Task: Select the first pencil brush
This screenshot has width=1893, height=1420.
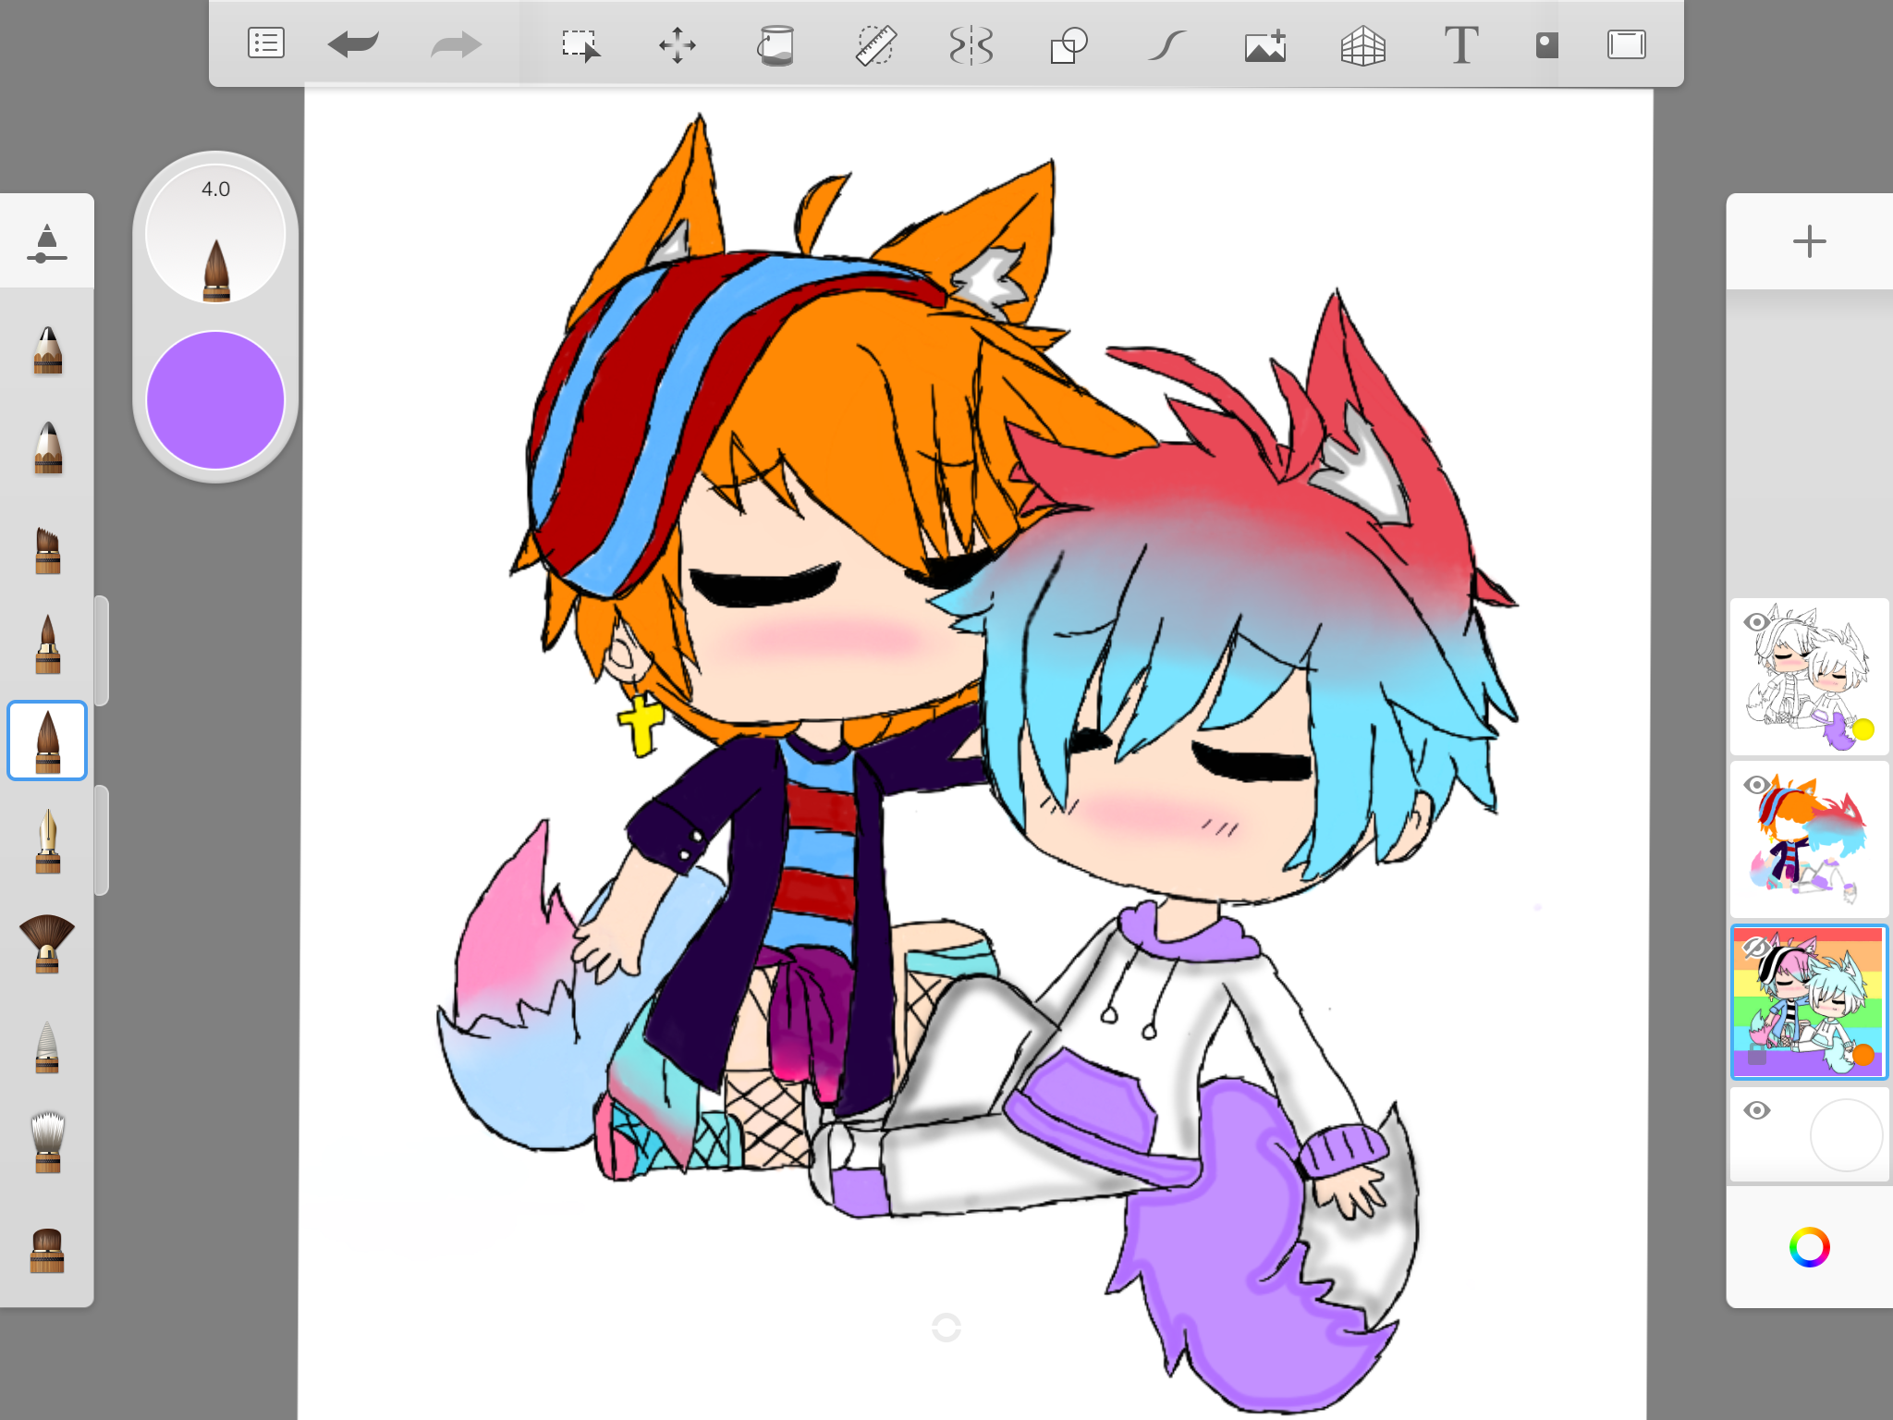Action: pyautogui.click(x=47, y=349)
